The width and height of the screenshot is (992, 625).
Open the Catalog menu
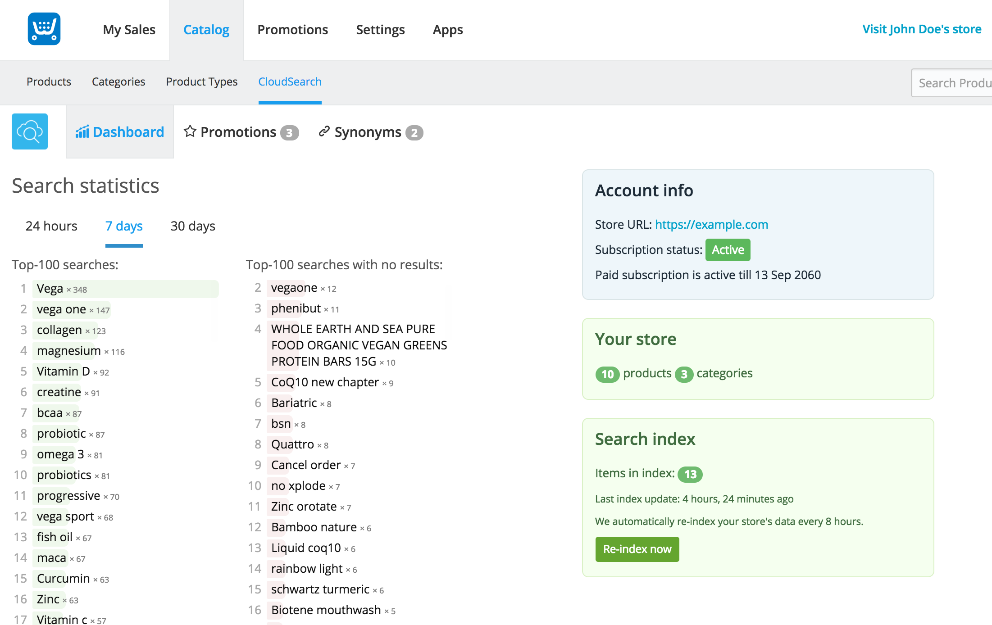[x=206, y=30]
